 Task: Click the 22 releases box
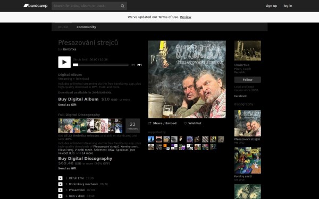(132, 126)
